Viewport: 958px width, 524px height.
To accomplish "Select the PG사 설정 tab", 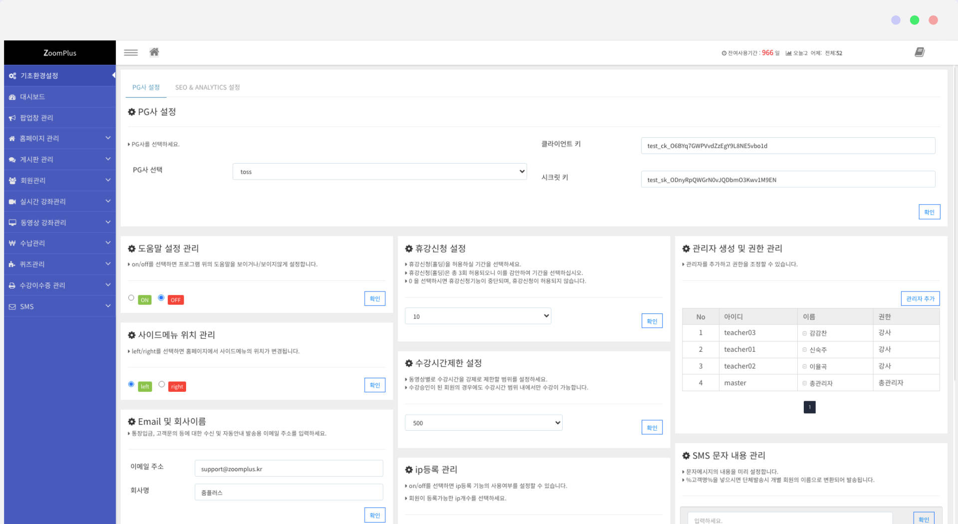I will click(146, 87).
